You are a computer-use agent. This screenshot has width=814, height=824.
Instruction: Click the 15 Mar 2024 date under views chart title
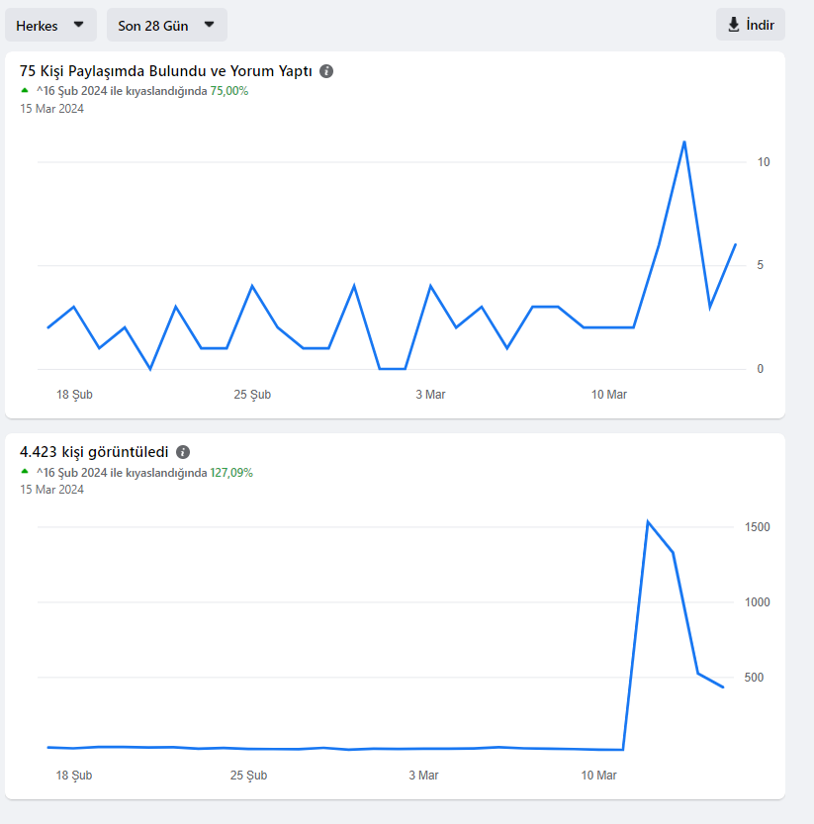[x=51, y=490]
